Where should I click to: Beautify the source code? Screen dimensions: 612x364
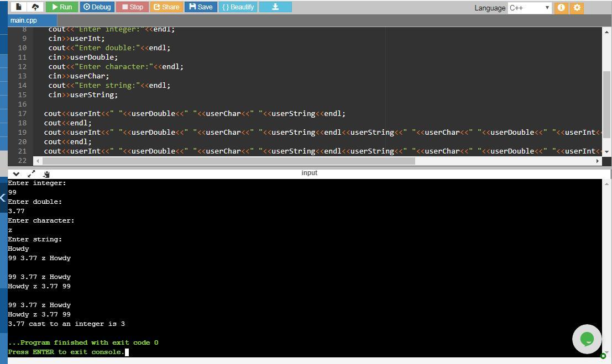[238, 7]
